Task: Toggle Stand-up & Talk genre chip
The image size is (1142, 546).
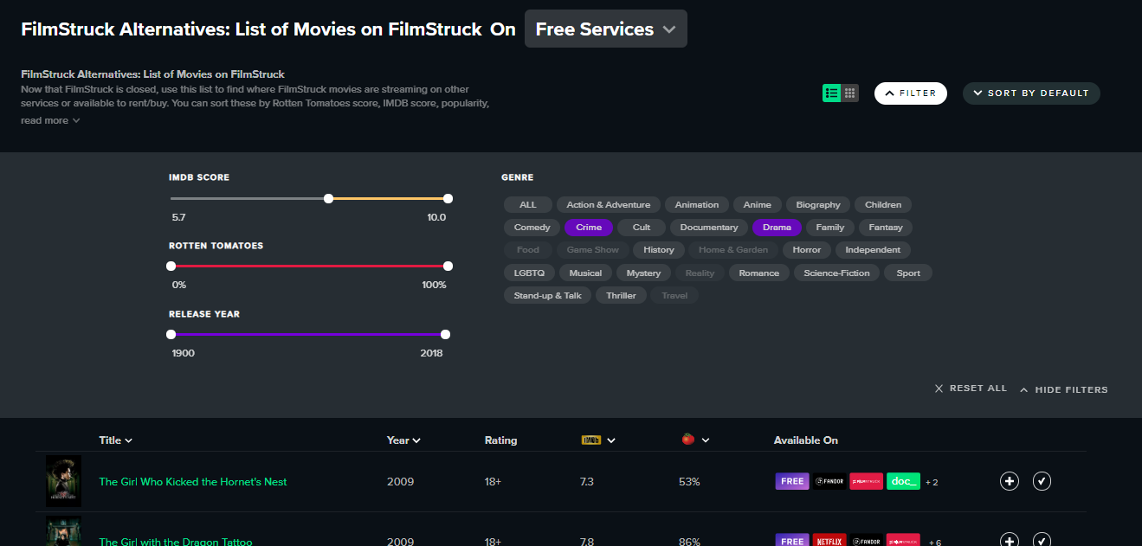Action: coord(548,295)
